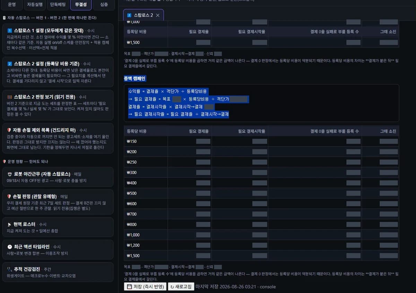416x293 pixels.
Task: Click the blue number 2 icon for 스탑로스 2 설정
Action: (x=10, y=64)
